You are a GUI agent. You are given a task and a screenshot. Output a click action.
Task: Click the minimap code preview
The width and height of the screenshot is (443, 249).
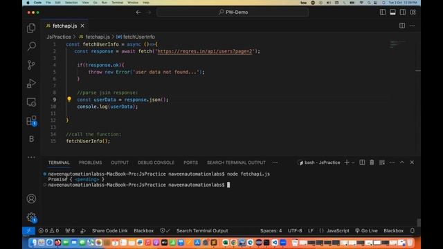pos(397,44)
